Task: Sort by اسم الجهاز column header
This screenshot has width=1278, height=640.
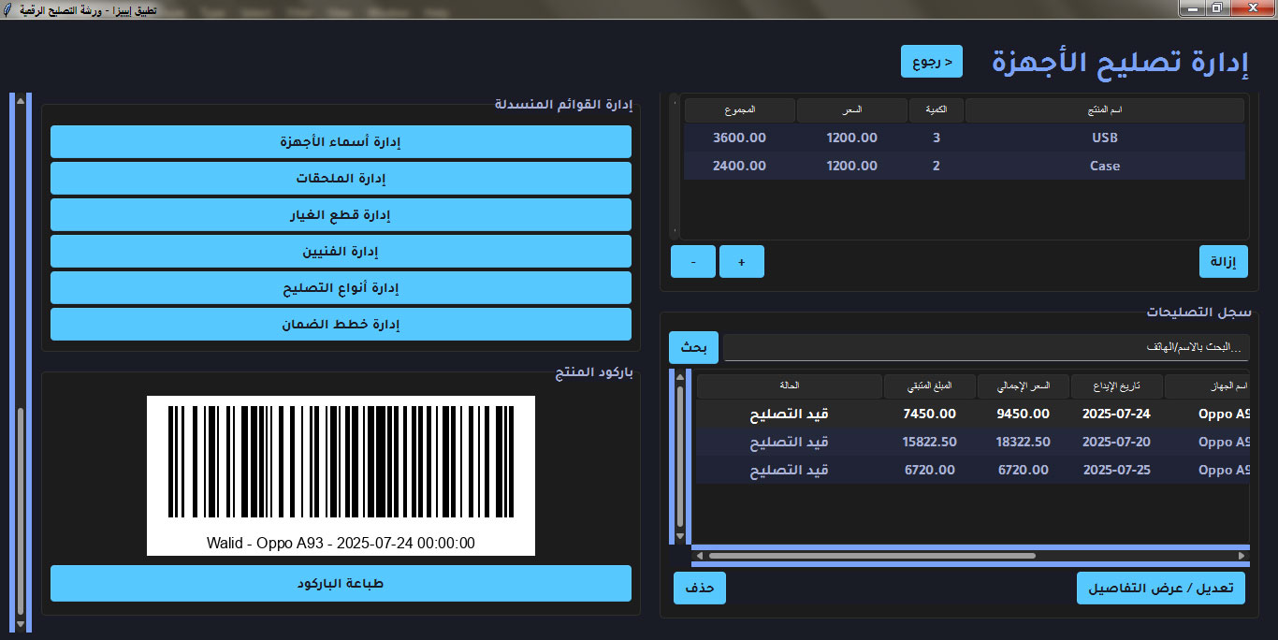Action: (1208, 385)
